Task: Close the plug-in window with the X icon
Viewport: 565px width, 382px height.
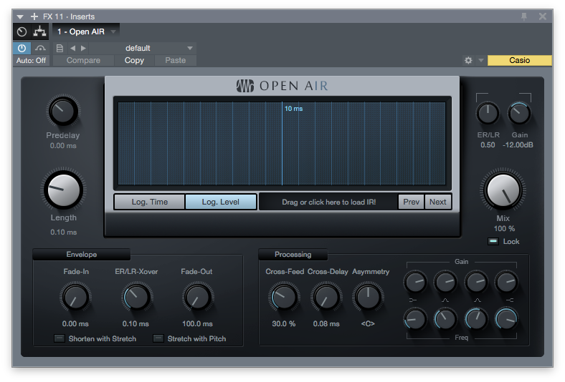Action: tap(542, 16)
